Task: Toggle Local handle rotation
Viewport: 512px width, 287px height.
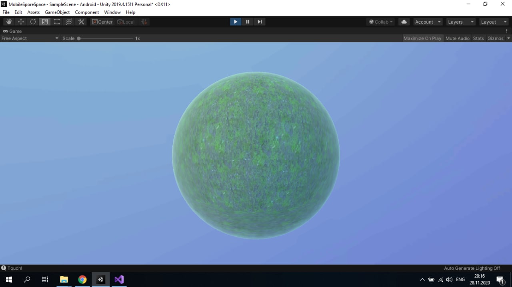Action: [x=126, y=22]
